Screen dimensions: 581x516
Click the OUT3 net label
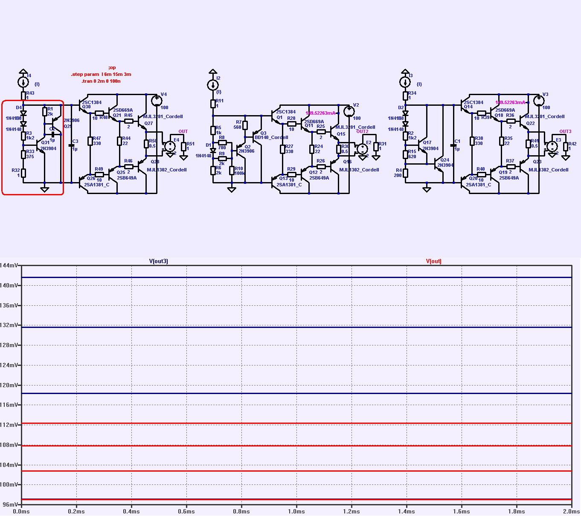(x=565, y=132)
